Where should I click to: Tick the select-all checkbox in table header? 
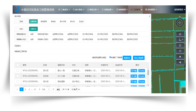(x=18, y=65)
